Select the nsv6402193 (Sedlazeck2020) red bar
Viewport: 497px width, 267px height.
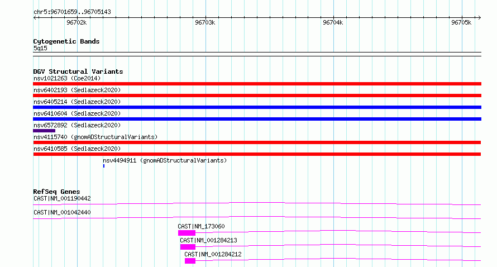(x=257, y=96)
